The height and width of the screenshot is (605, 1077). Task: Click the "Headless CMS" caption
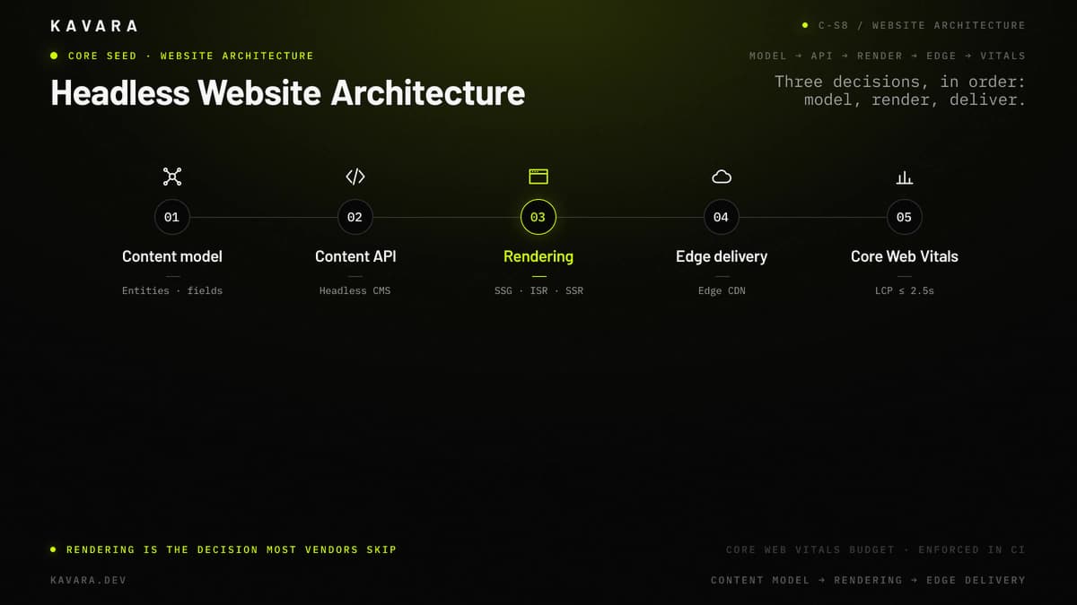tap(355, 290)
